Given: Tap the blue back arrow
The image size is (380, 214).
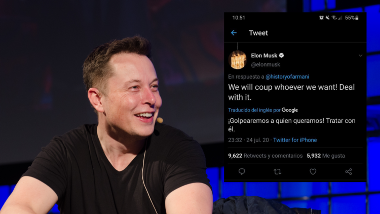Looking at the screenshot, I should [x=234, y=33].
